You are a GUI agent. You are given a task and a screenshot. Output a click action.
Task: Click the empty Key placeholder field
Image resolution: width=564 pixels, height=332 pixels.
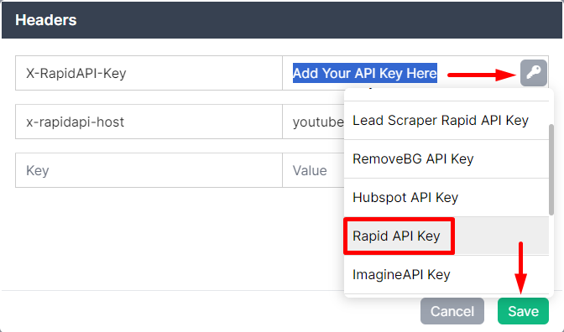pyautogui.click(x=149, y=170)
